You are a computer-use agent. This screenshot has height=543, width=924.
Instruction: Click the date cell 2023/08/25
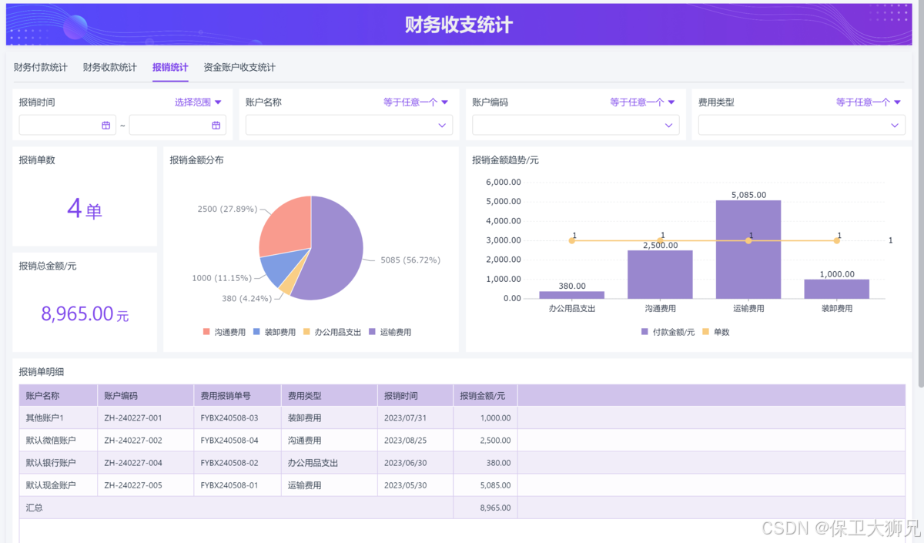[x=416, y=441]
